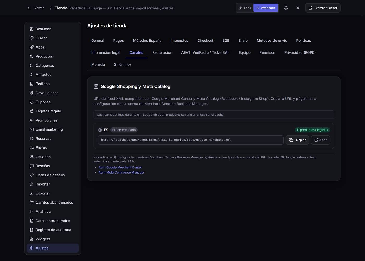The image size is (365, 261).
Task: Click the Carritos abandonados cart icon
Action: pos(32,203)
